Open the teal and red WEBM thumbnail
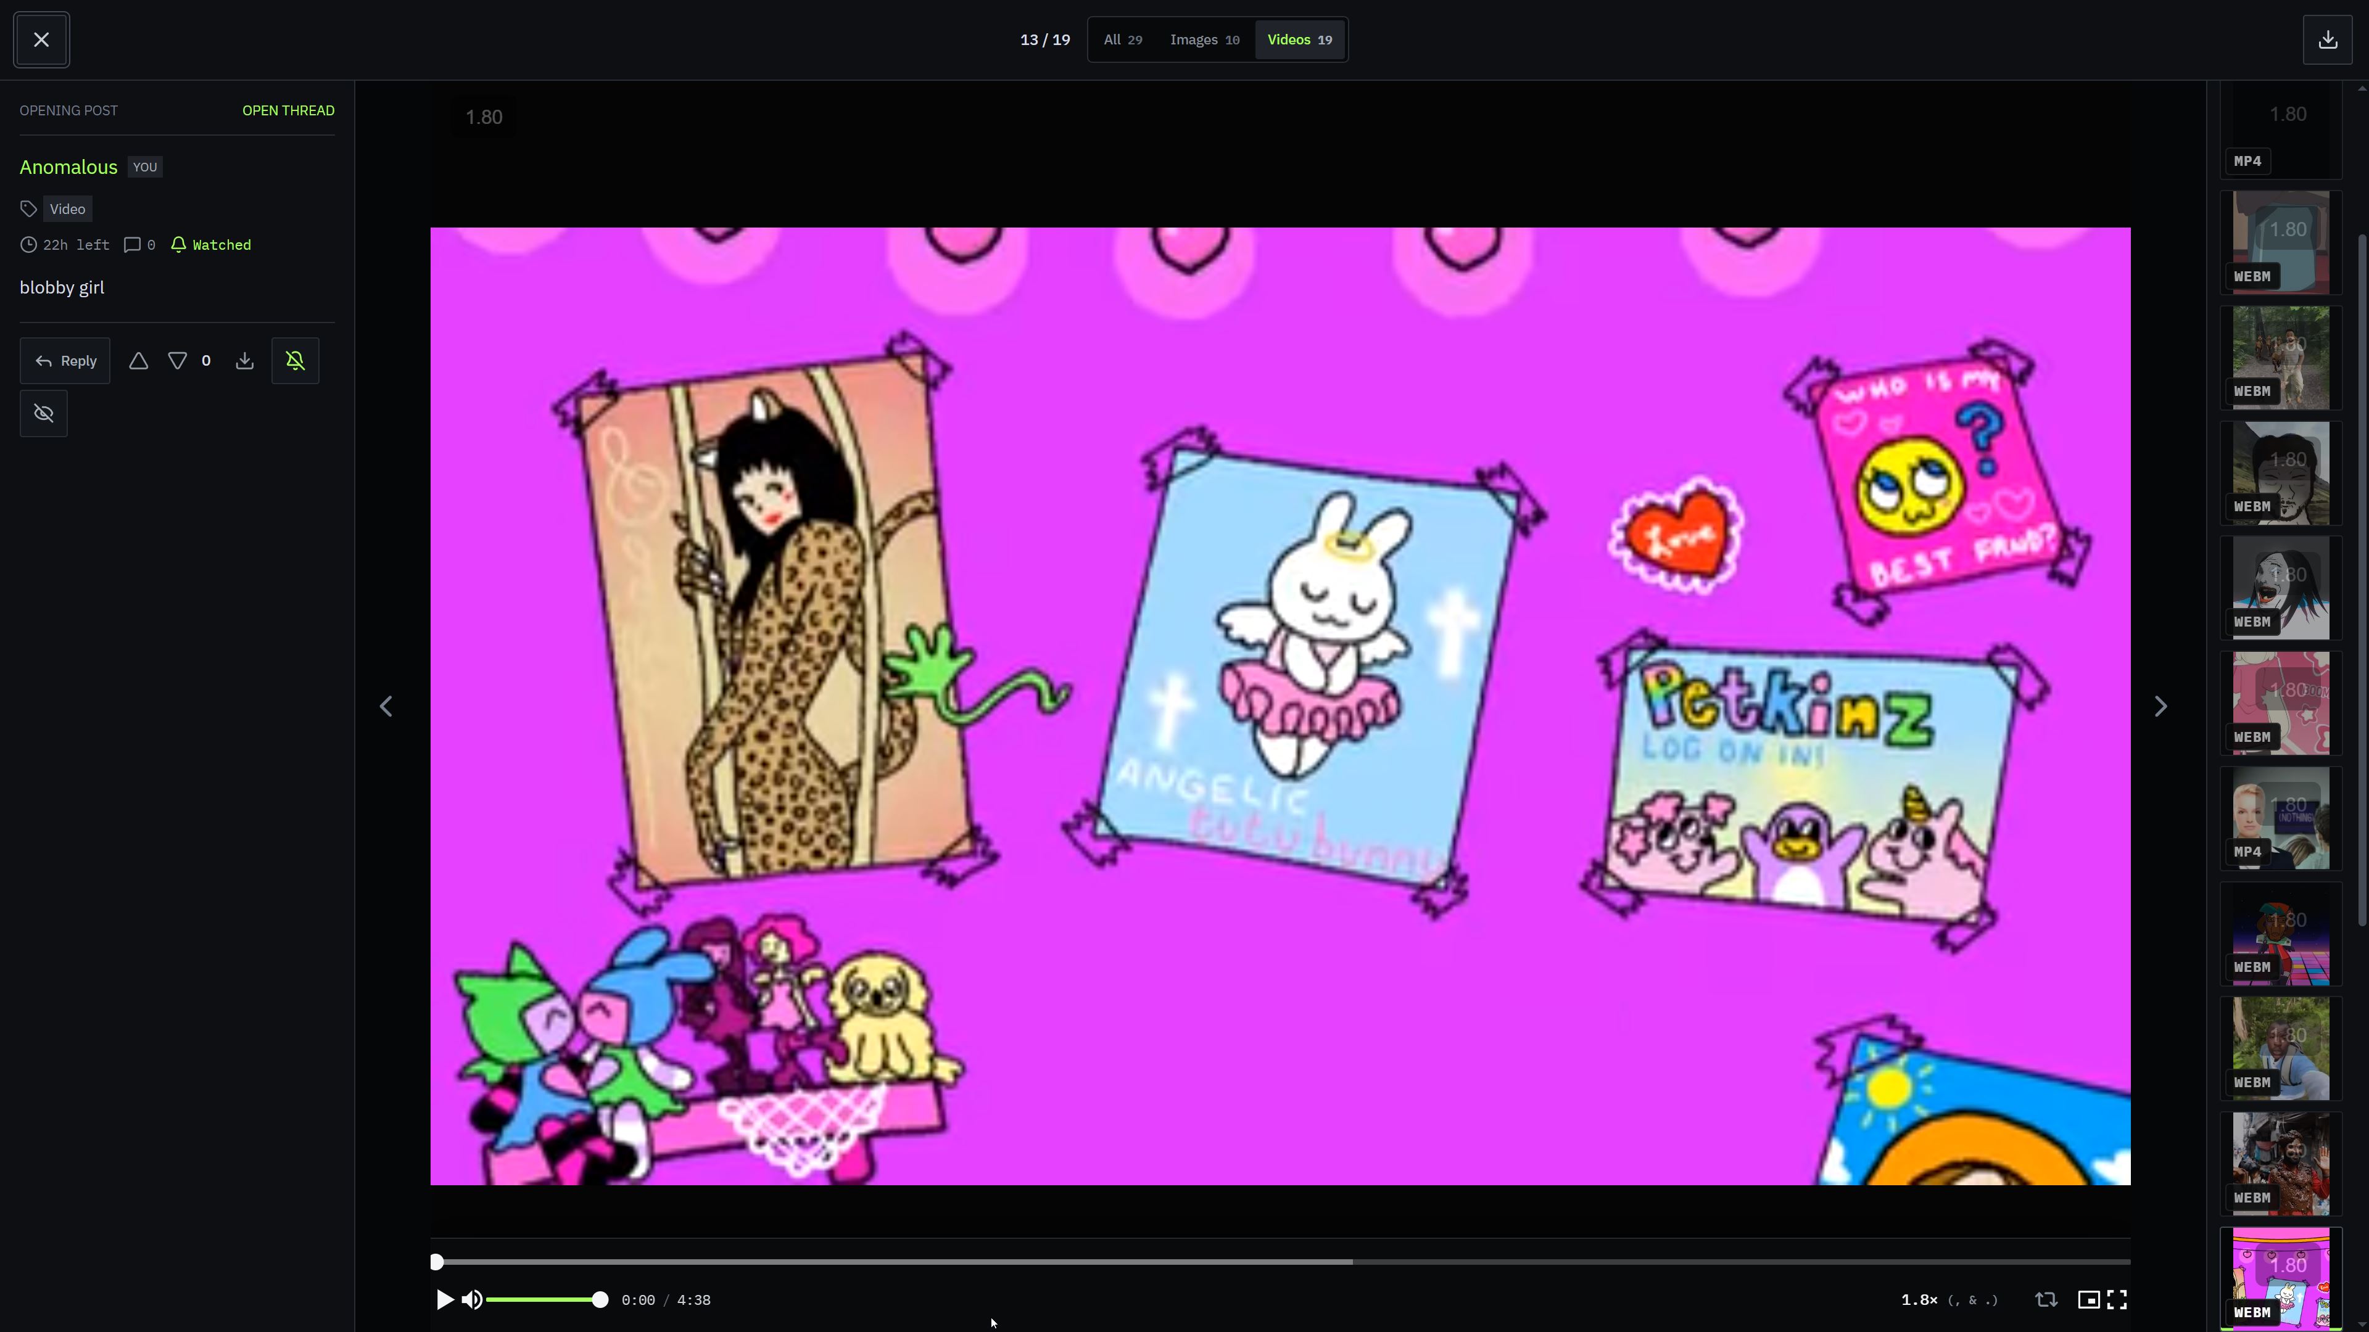The height and width of the screenshot is (1332, 2369). pyautogui.click(x=2281, y=243)
